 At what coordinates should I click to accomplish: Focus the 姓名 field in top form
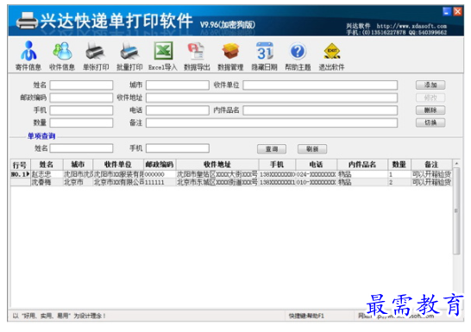81,85
